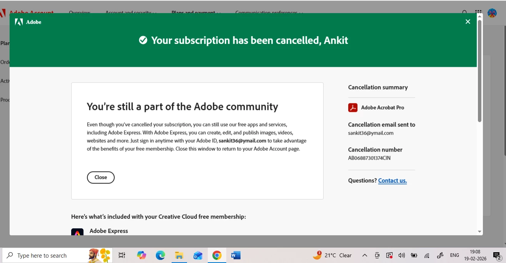The width and height of the screenshot is (506, 263).
Task: Click the battery status tray icon
Action: 414,255
